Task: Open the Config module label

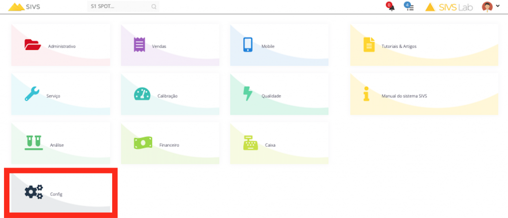Action: (56, 194)
